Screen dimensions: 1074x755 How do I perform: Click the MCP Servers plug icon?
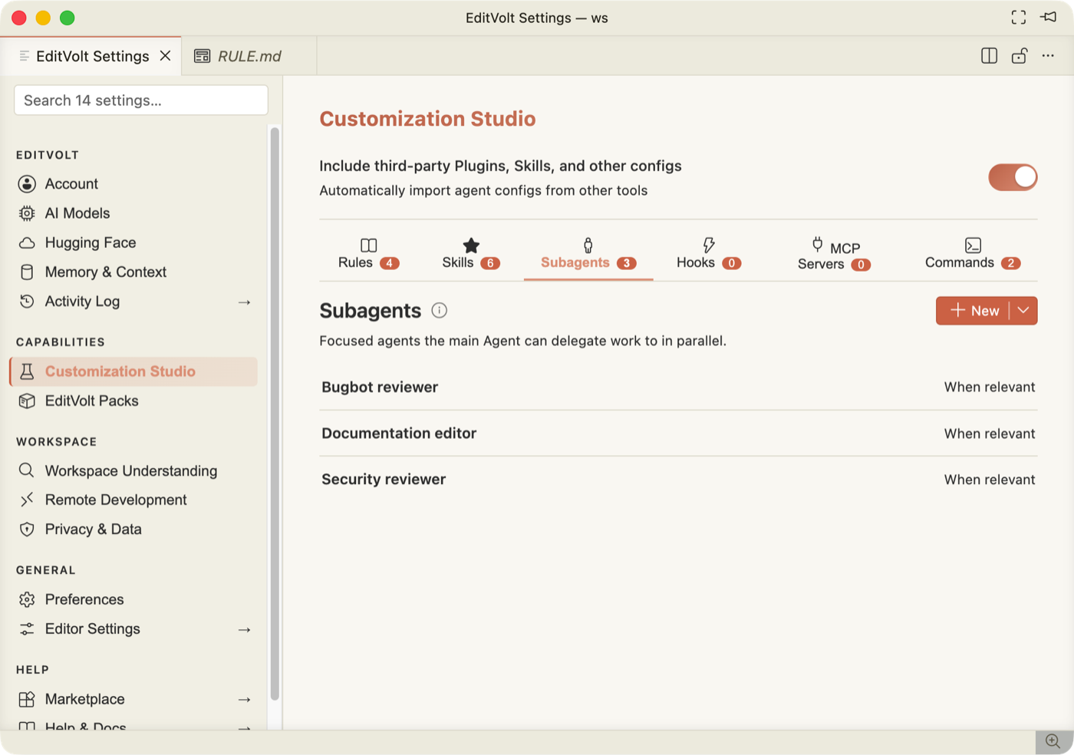(x=818, y=245)
